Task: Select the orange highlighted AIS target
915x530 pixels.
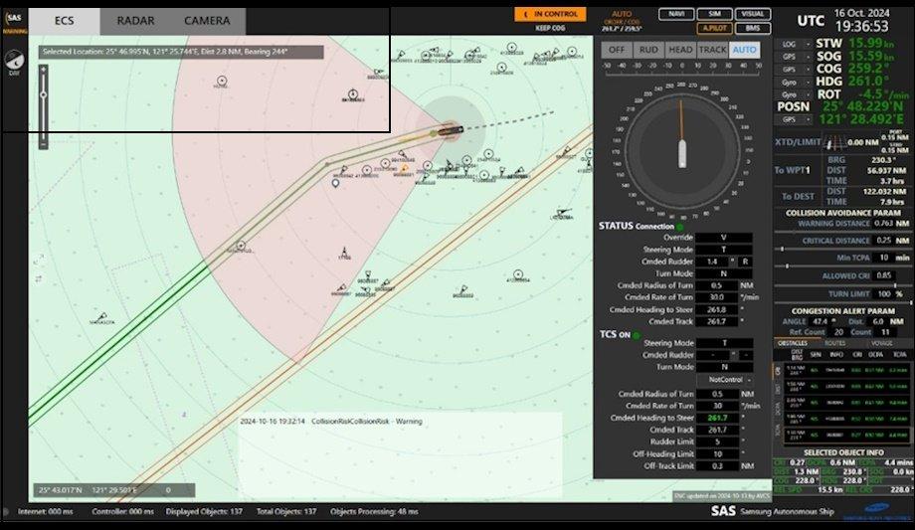Action: (x=404, y=169)
